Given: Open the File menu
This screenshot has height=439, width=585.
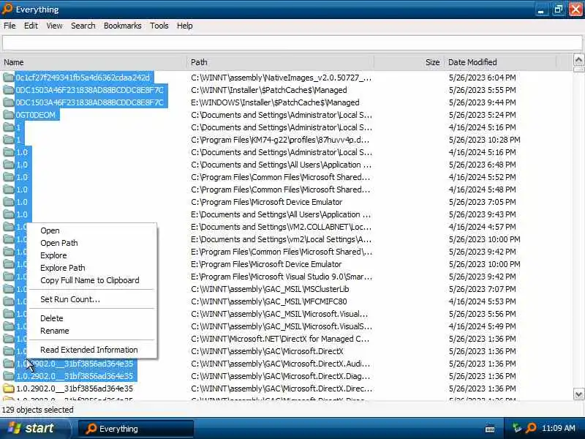Looking at the screenshot, I should (x=10, y=26).
